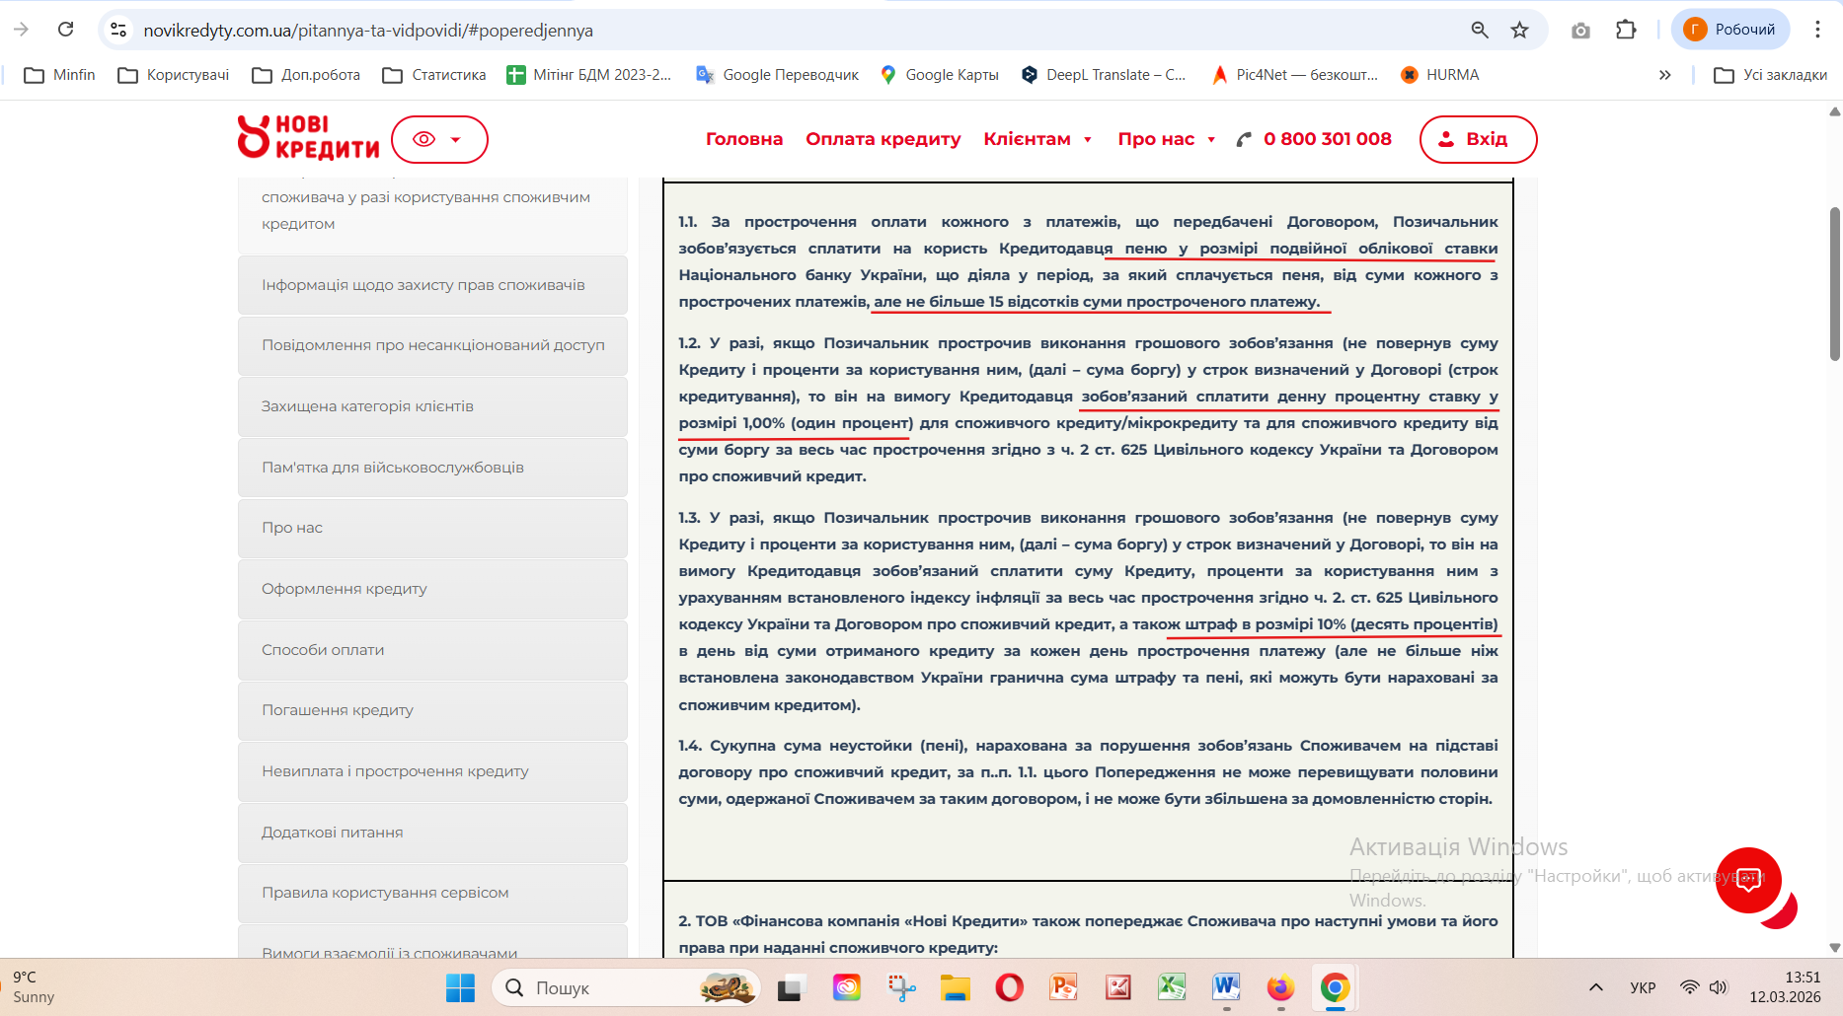Open the camera screenshot extension icon
1843x1016 pixels.
1580,30
